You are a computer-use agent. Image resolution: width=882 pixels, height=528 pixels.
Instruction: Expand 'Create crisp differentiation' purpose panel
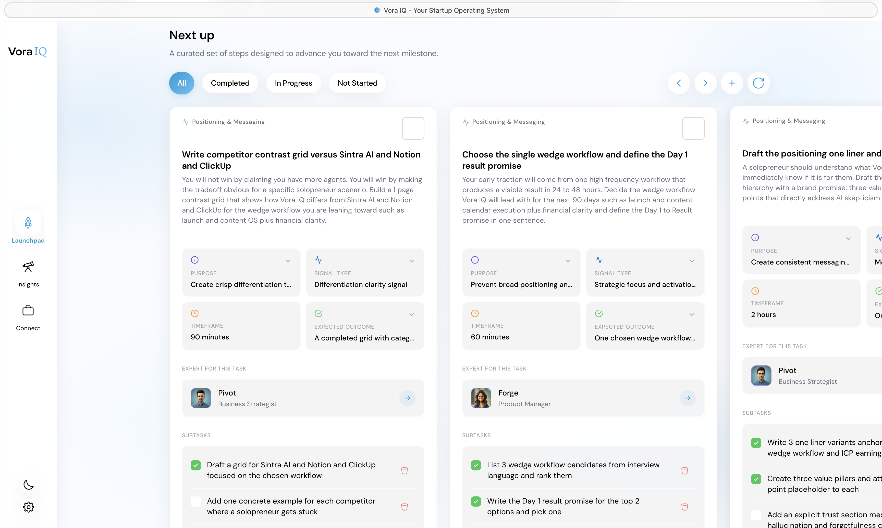click(288, 261)
